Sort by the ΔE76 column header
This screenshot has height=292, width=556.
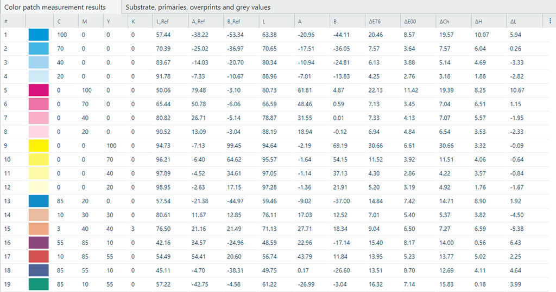tap(377, 21)
